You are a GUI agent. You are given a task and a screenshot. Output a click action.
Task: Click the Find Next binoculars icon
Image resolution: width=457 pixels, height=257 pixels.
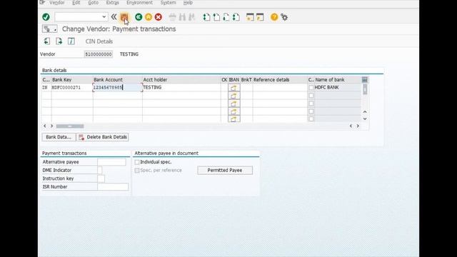click(x=191, y=17)
